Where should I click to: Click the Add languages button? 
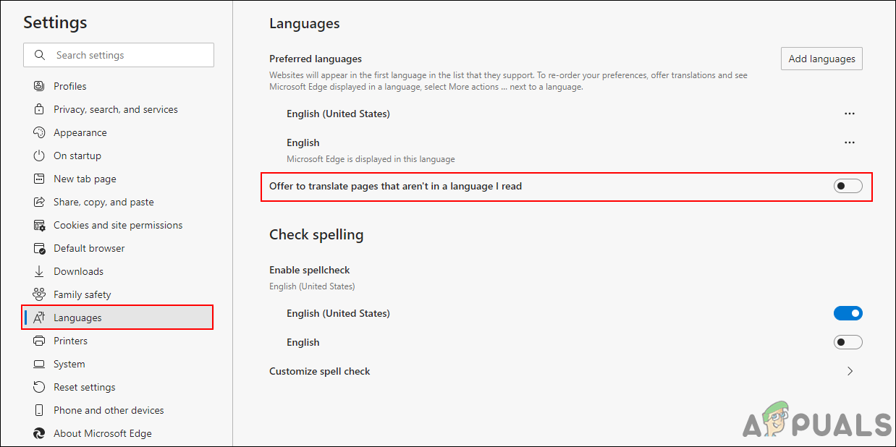tap(821, 59)
